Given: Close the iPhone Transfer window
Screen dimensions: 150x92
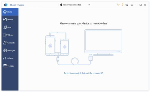Looking at the screenshot, I should pos(145,5).
